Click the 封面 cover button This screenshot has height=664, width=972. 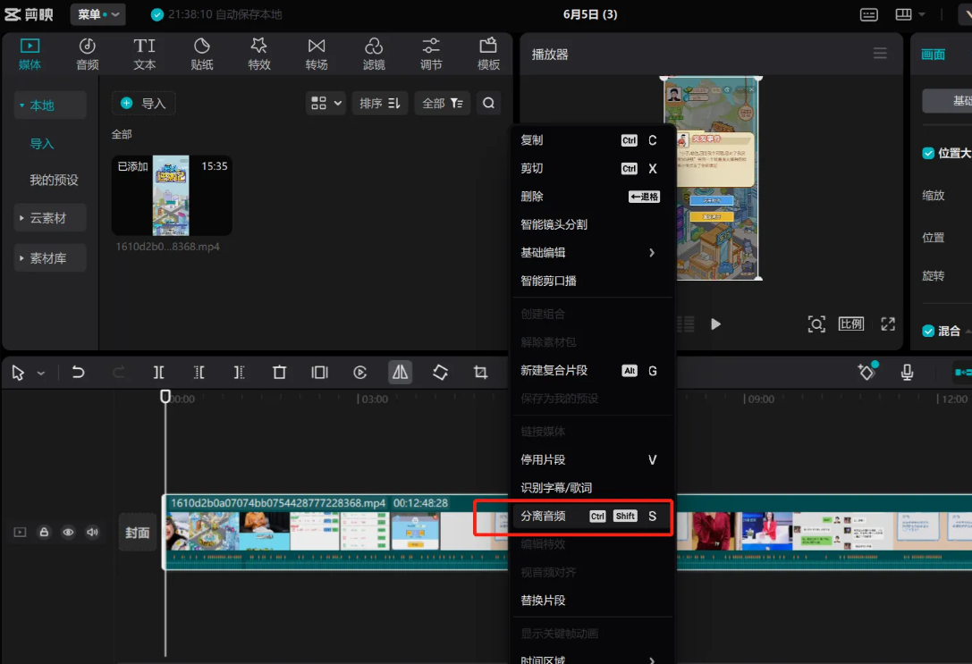(137, 533)
